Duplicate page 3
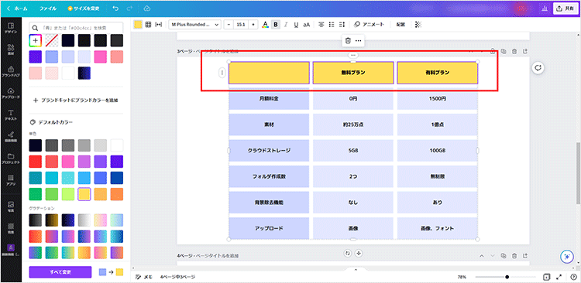 (x=504, y=52)
